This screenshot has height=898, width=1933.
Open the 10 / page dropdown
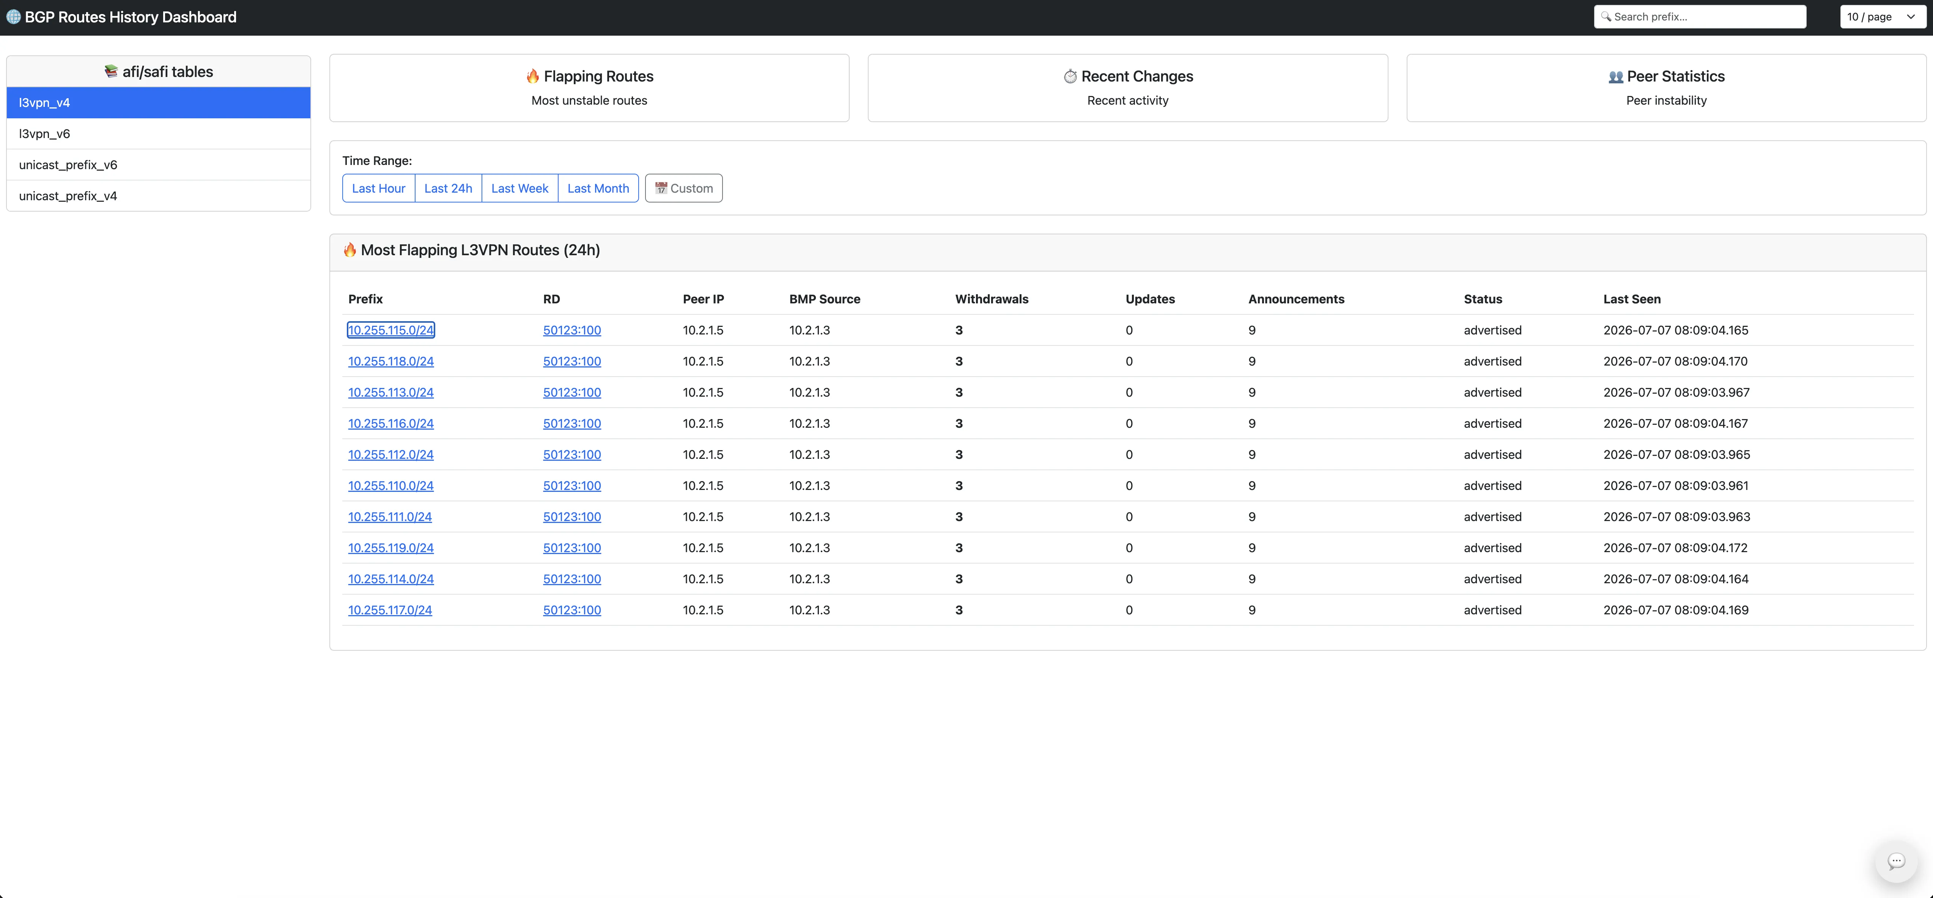click(x=1883, y=17)
